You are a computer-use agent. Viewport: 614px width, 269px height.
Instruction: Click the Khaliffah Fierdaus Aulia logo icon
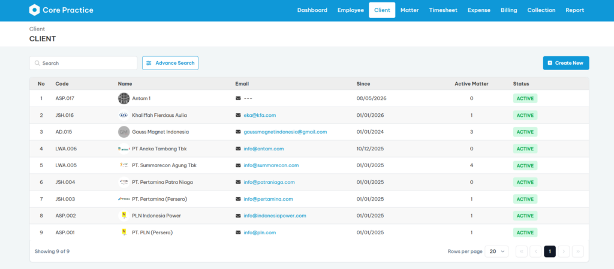124,116
